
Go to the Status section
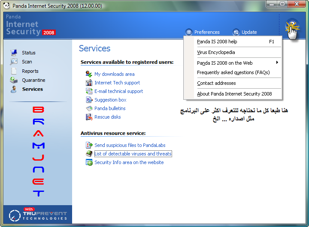click(29, 53)
